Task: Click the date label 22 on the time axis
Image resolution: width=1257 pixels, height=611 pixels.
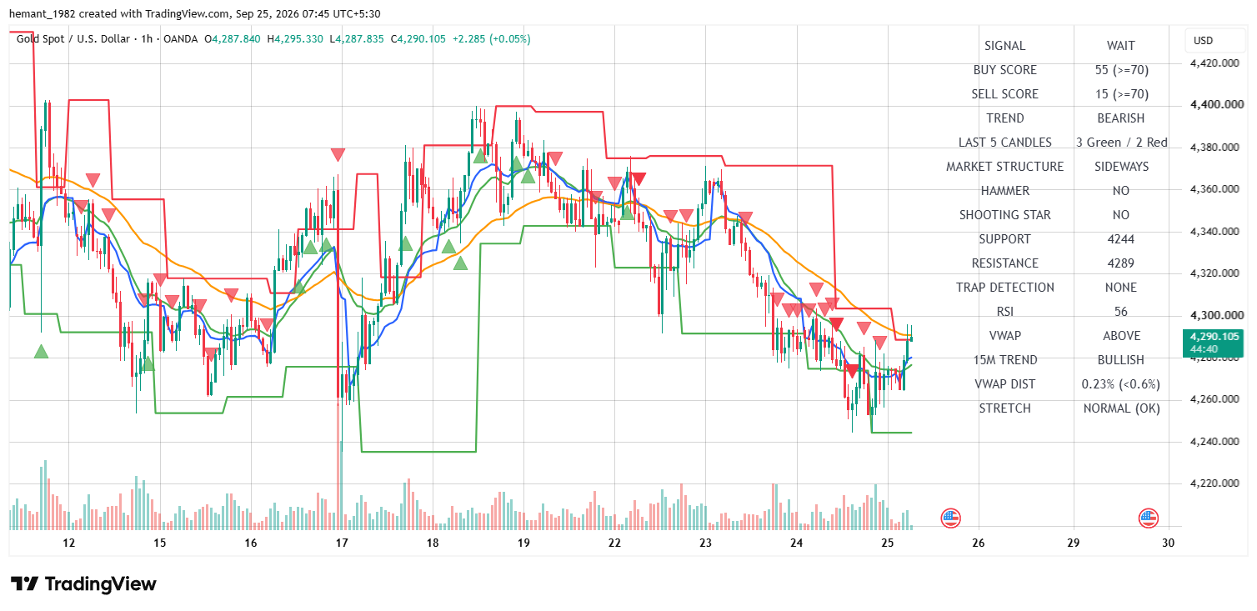Action: [614, 543]
